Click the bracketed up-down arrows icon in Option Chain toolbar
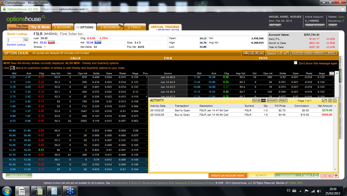The width and height of the screenshot is (347, 196). click(257, 53)
